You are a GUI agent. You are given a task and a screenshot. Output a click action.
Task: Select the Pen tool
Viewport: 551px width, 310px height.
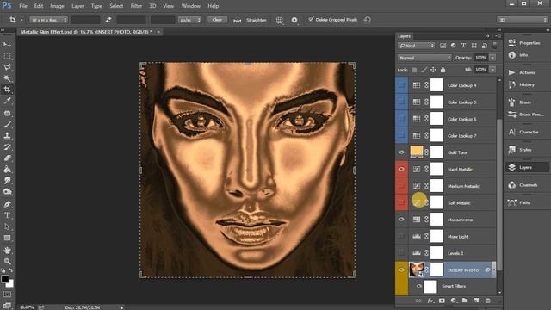pyautogui.click(x=7, y=204)
